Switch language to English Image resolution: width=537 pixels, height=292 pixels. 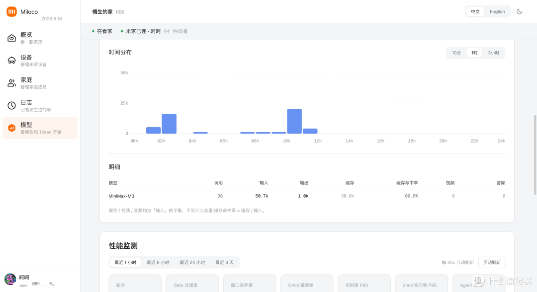(497, 11)
